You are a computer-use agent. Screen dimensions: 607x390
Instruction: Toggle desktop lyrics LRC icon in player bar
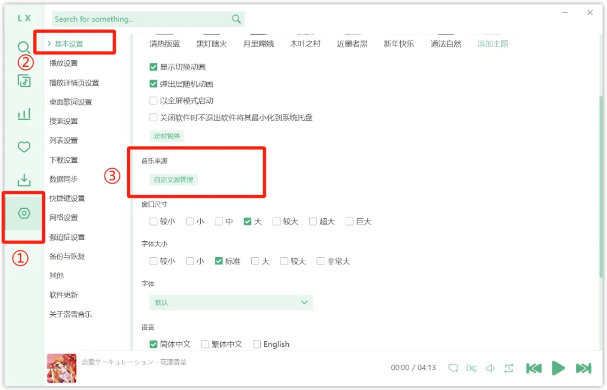472,368
